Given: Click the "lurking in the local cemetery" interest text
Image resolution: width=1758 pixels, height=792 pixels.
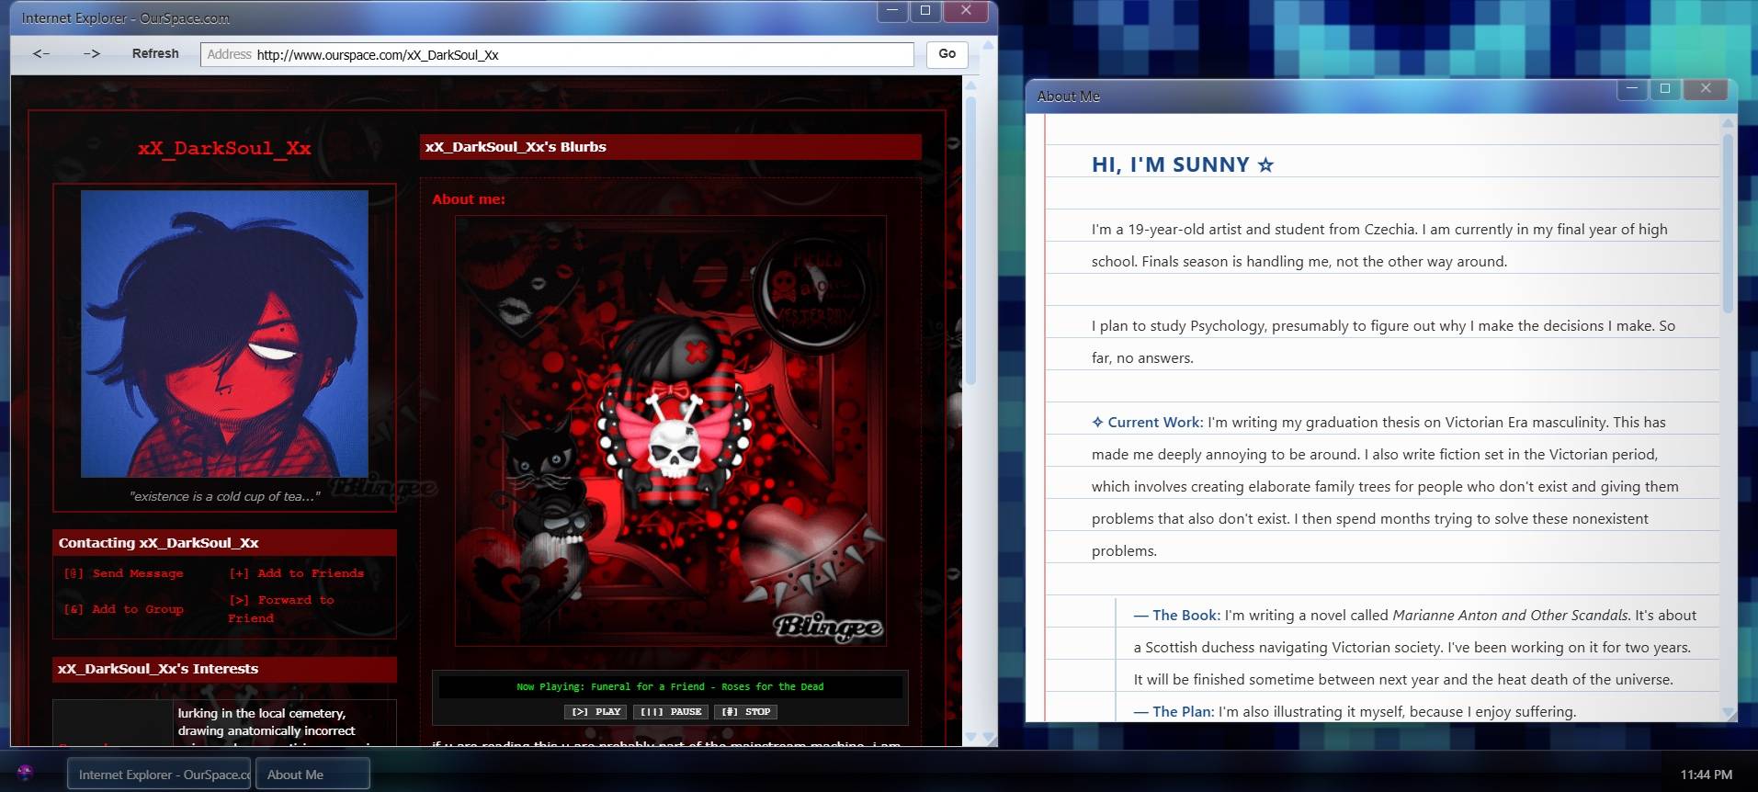Looking at the screenshot, I should [262, 713].
